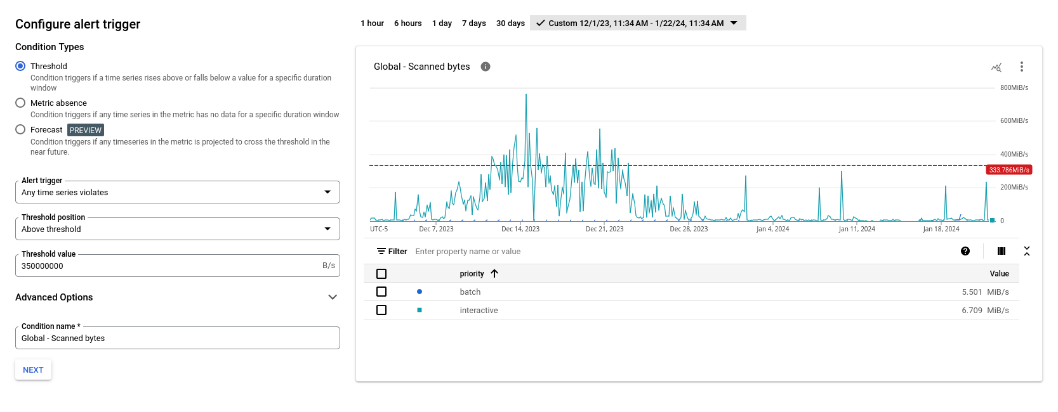Select the Metric absence radio button
This screenshot has height=412, width=1058.
[20, 103]
